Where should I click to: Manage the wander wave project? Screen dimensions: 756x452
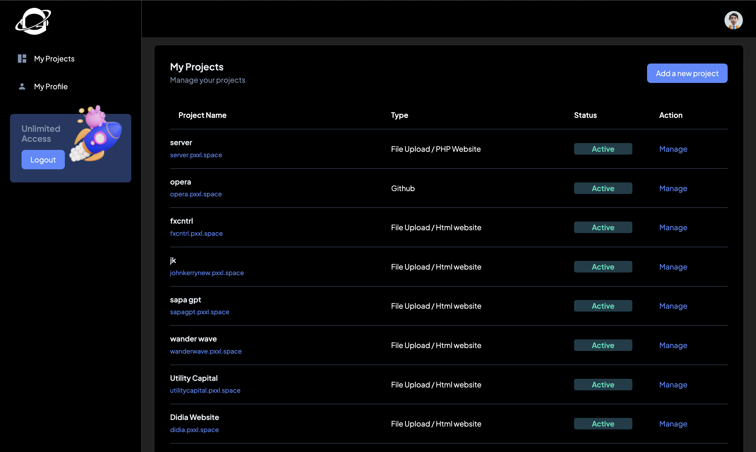(673, 345)
